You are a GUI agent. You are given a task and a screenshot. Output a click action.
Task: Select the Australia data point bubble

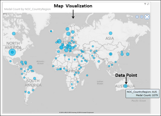125,86
